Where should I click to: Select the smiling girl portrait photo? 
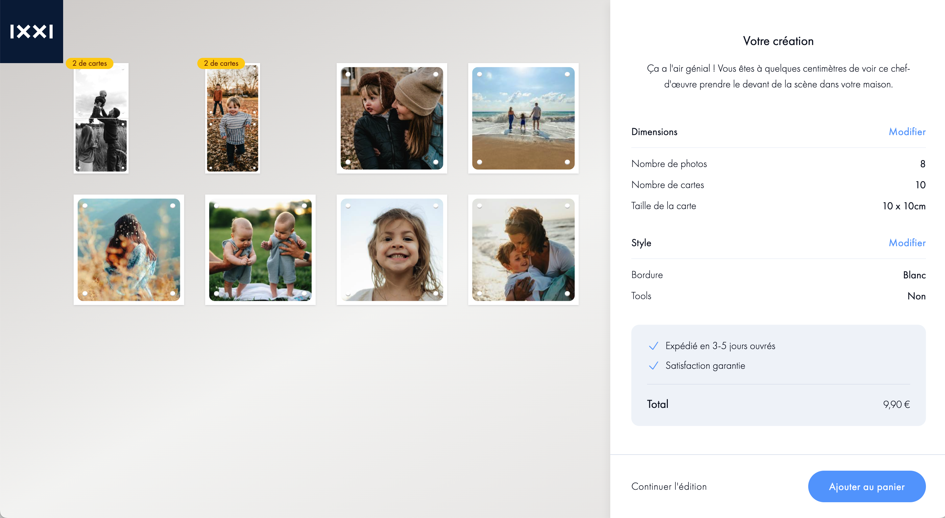tap(392, 250)
